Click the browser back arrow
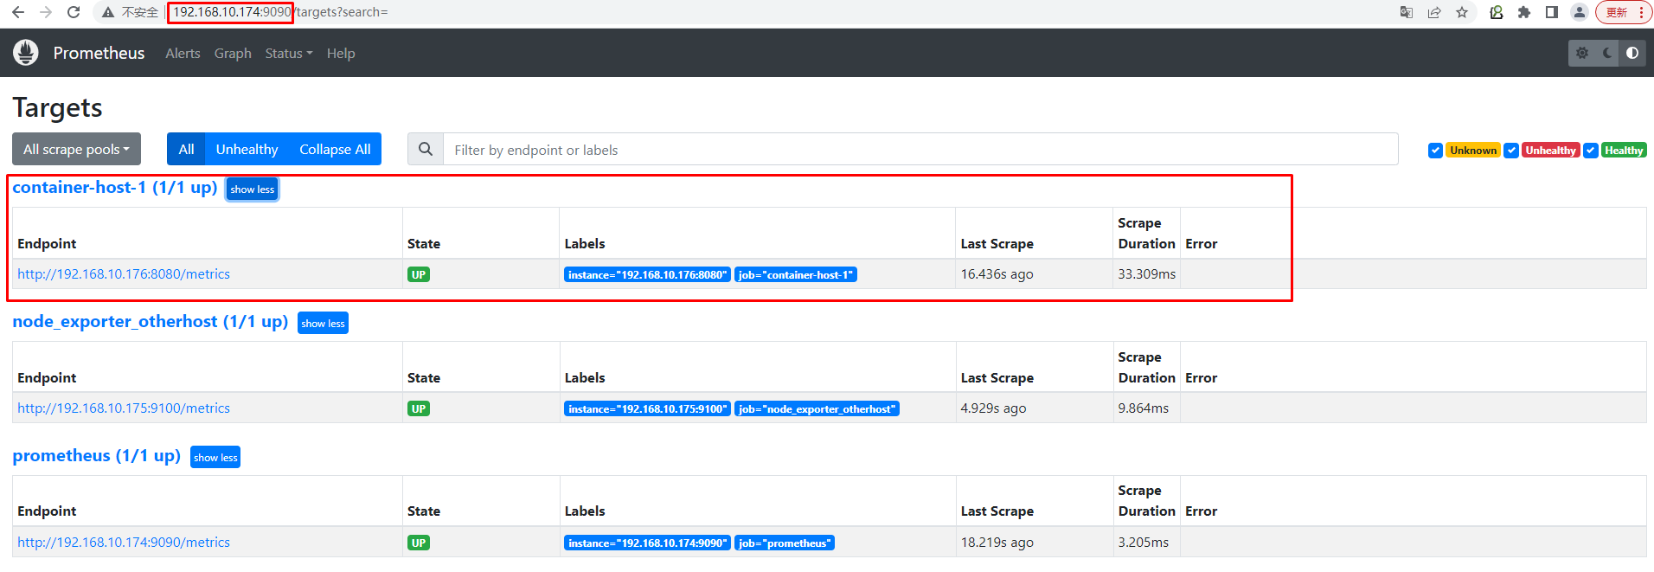 pos(18,12)
